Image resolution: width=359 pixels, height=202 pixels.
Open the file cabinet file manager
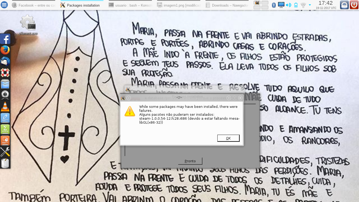point(5,84)
